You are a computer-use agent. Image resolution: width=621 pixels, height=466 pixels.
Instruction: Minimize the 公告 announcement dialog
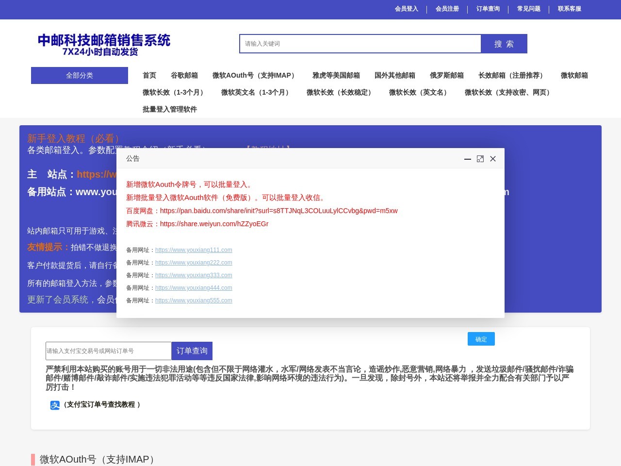(x=468, y=159)
